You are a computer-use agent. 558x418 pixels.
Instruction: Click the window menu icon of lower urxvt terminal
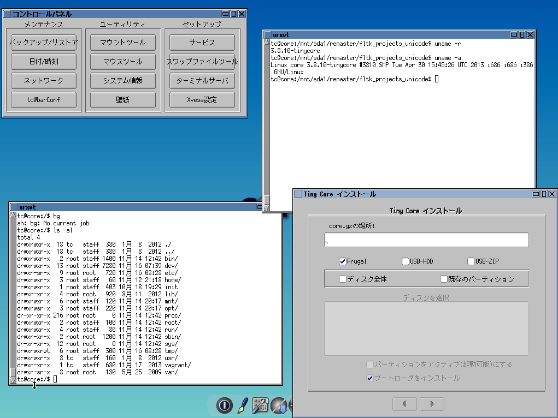(x=14, y=207)
